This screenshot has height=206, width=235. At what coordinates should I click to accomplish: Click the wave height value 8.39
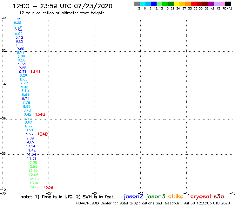[x=18, y=26]
